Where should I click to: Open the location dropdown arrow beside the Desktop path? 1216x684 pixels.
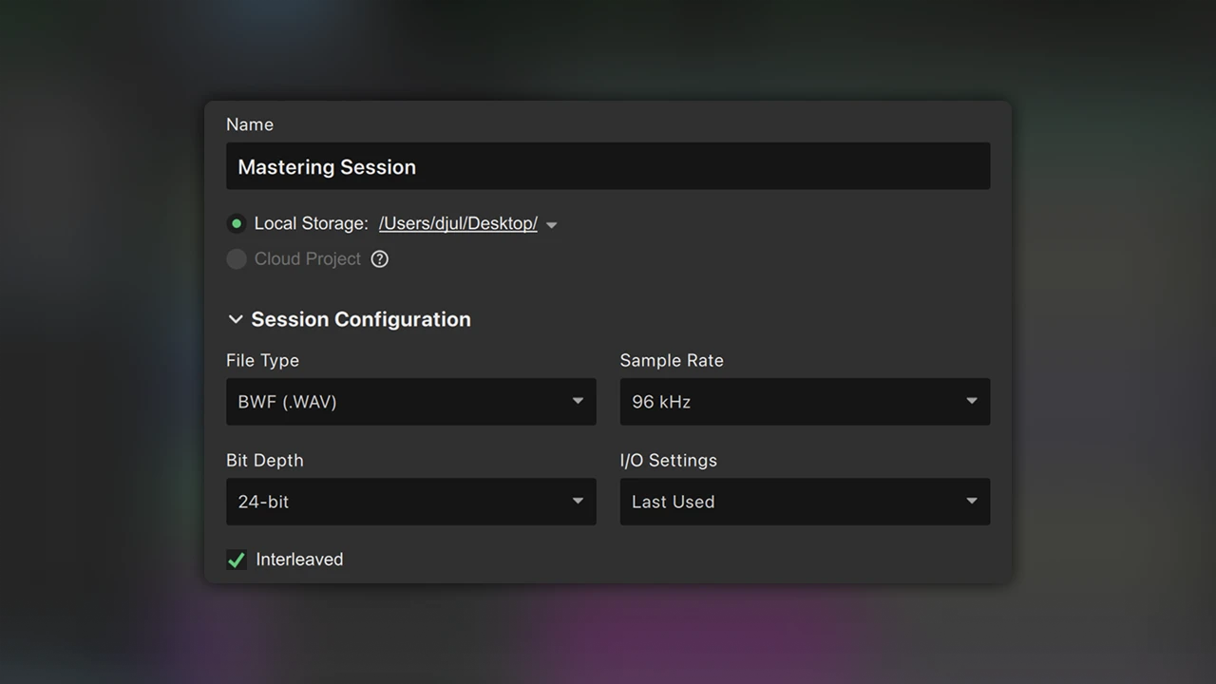coord(552,225)
